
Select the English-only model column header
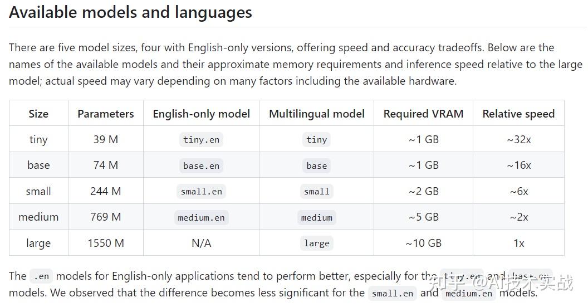click(201, 114)
